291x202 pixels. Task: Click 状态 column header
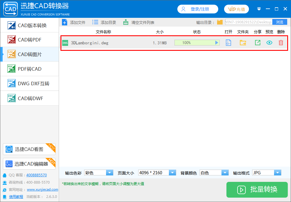(x=197, y=32)
